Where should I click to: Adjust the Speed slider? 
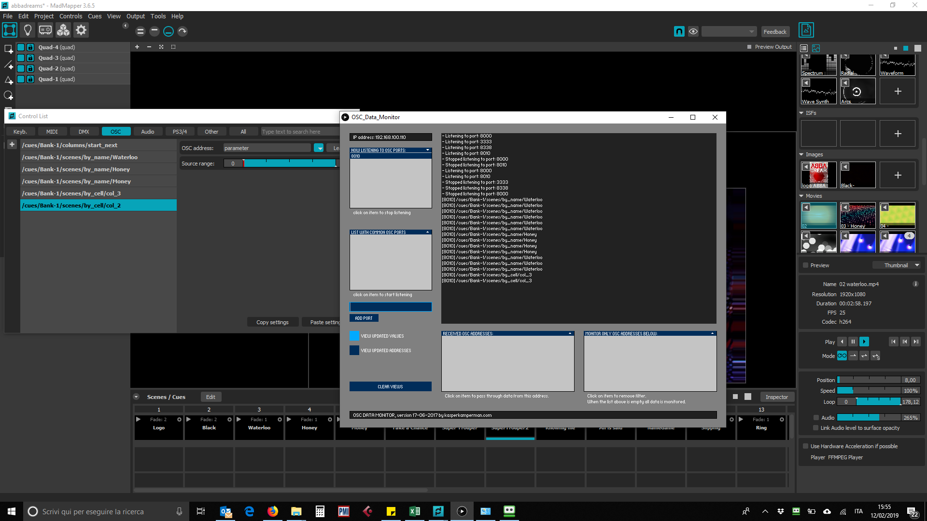(869, 391)
